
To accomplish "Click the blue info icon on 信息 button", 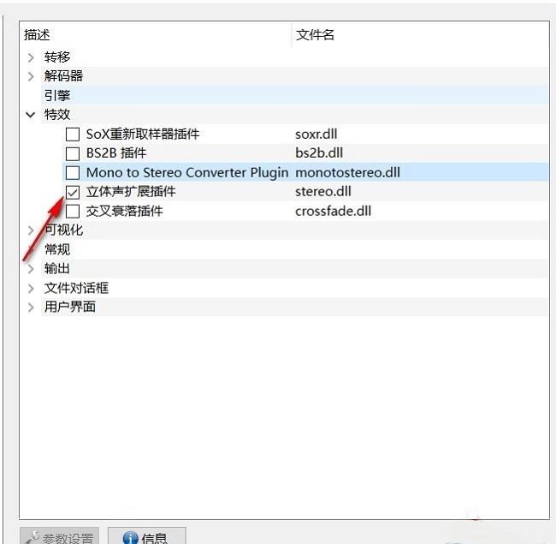I will point(130,537).
